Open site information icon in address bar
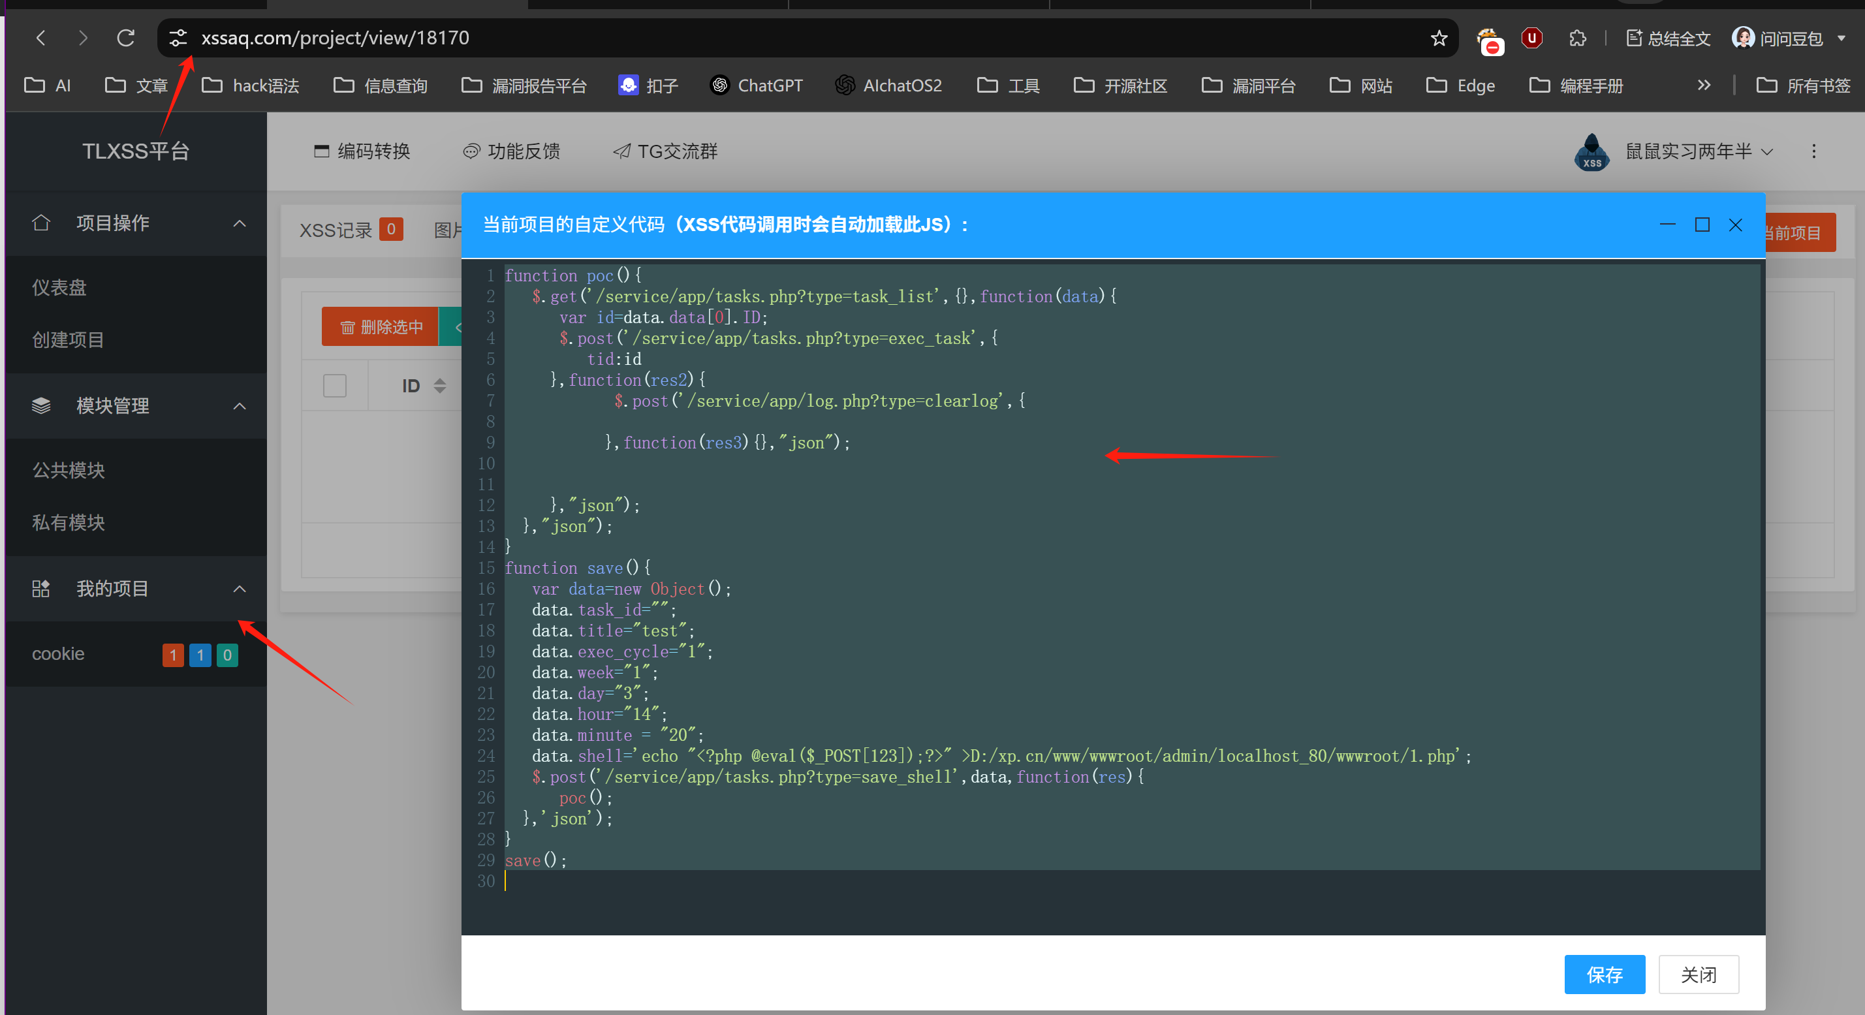This screenshot has width=1865, height=1015. [x=178, y=38]
